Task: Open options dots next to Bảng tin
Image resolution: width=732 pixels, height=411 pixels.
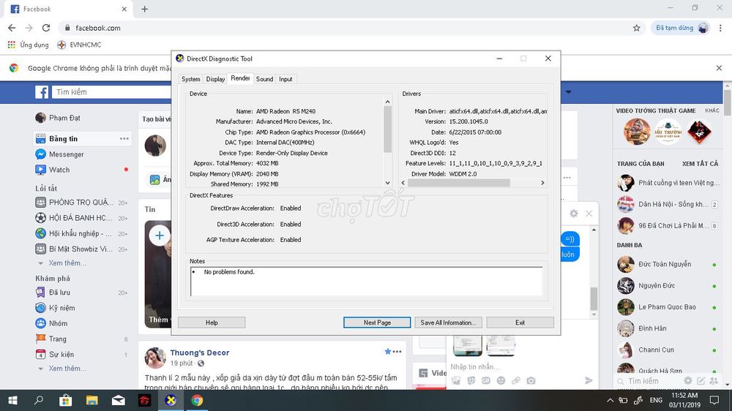Action: tap(124, 138)
